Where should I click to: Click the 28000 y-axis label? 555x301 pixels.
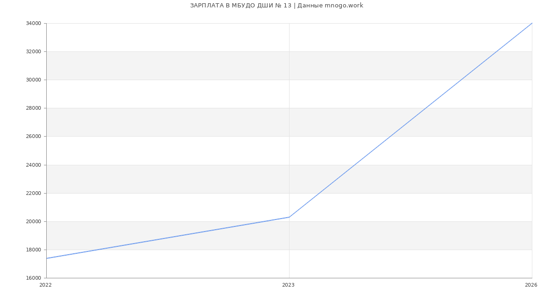pos(33,108)
